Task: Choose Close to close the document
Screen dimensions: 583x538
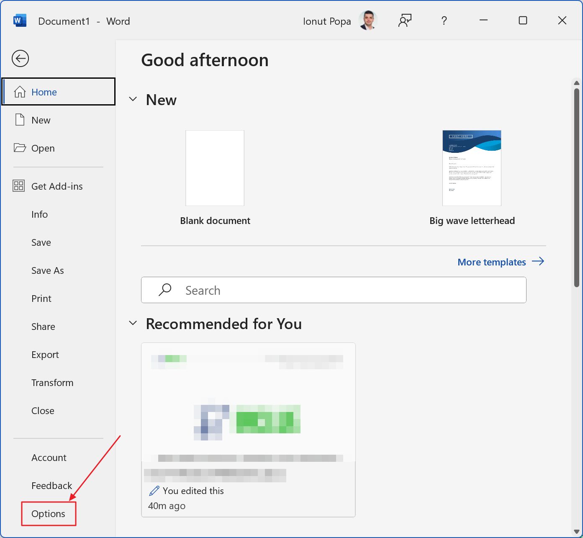Action: click(x=59, y=411)
